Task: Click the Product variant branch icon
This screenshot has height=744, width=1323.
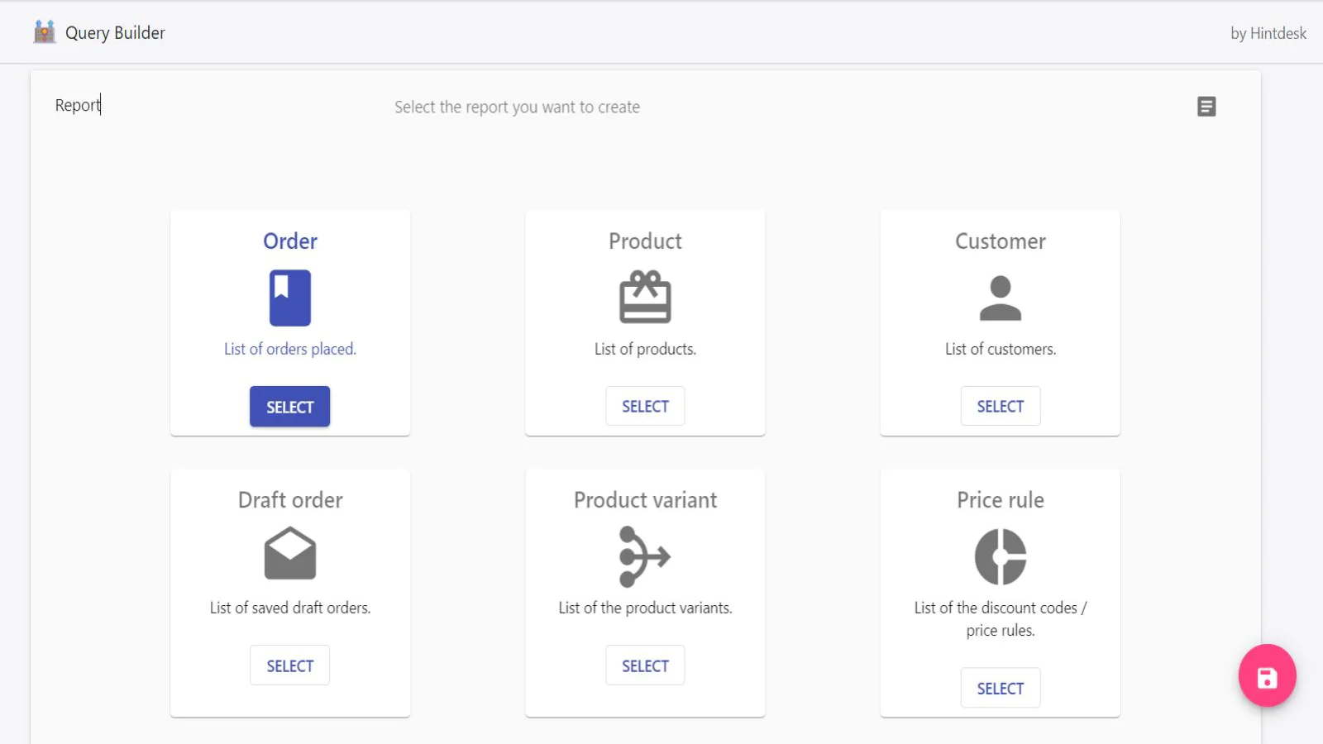Action: [x=645, y=556]
